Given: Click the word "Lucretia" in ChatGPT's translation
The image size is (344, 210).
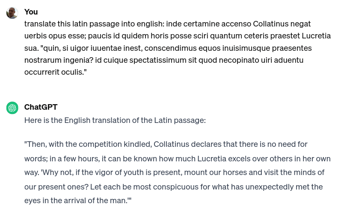Looking at the screenshot, I should click(212, 159).
